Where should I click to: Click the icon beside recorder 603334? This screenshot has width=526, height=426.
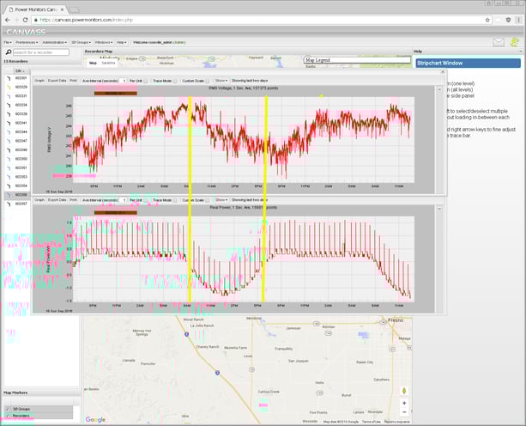pos(9,105)
